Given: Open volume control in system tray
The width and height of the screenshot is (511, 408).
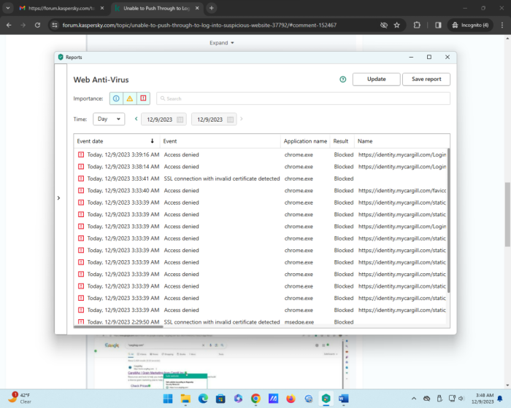Looking at the screenshot, I should pyautogui.click(x=461, y=399).
